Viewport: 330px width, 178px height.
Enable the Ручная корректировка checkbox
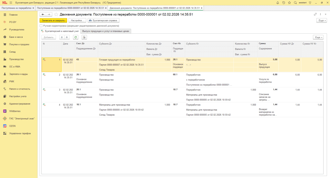pos(41,26)
